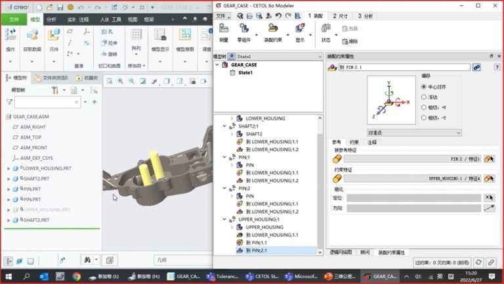Click the 方向 direction arrow pick button

(489, 208)
